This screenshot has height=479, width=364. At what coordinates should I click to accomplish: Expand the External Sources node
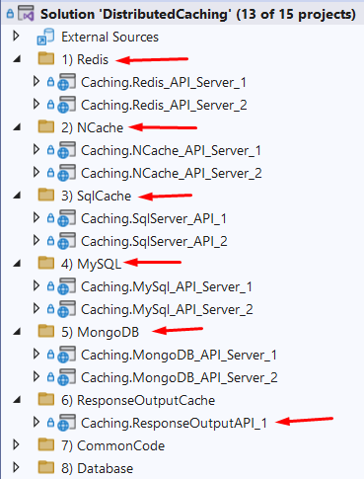16,36
